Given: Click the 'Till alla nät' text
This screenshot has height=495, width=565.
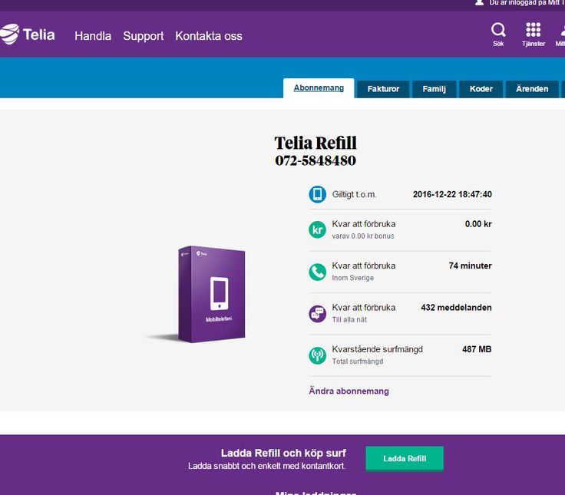Looking at the screenshot, I should 349,319.
